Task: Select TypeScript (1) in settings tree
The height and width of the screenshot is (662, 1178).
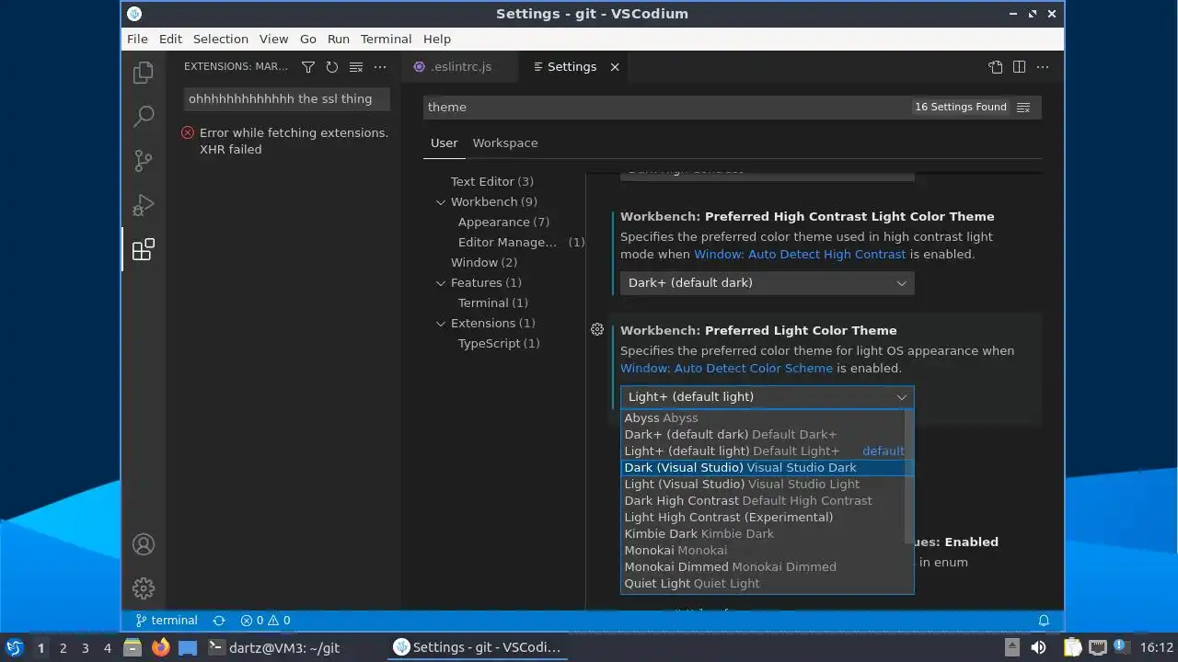Action: 499,344
